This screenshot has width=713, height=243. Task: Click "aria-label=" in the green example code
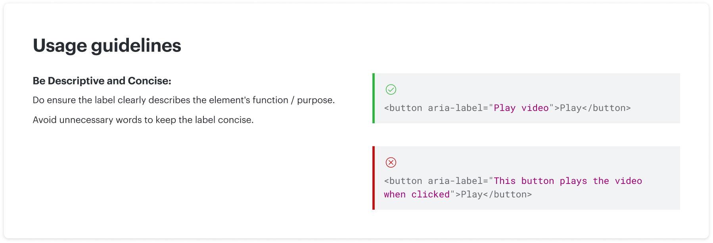[458, 108]
